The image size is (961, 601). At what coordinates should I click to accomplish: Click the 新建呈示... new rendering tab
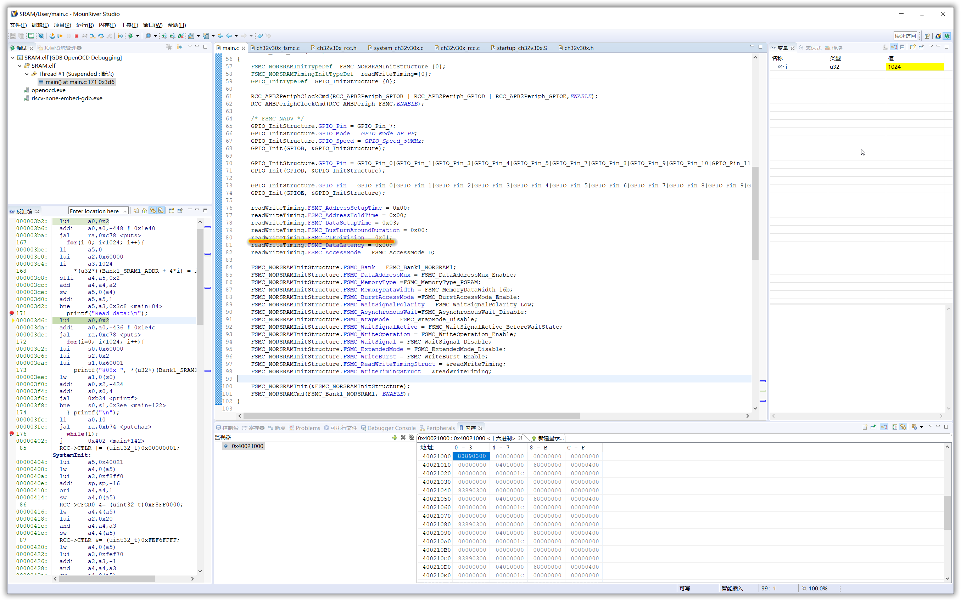(547, 438)
